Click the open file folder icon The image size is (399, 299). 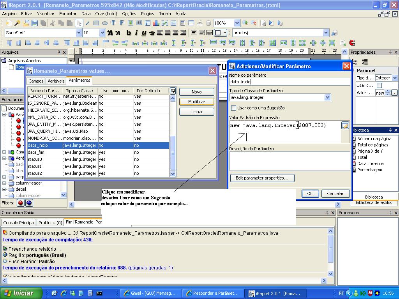26,23
